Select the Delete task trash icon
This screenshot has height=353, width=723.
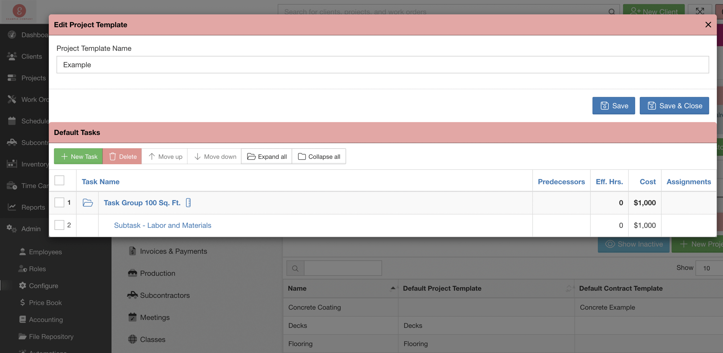pos(112,156)
